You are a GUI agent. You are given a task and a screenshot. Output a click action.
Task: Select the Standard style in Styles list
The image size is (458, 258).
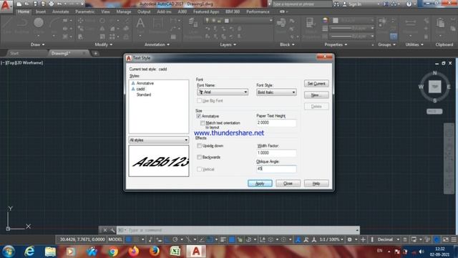(144, 95)
